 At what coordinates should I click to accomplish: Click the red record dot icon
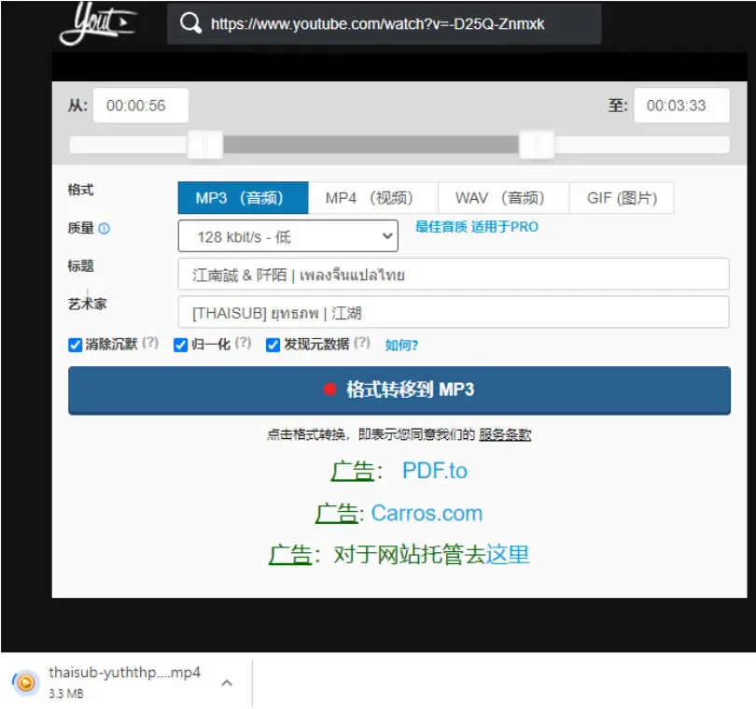[329, 389]
